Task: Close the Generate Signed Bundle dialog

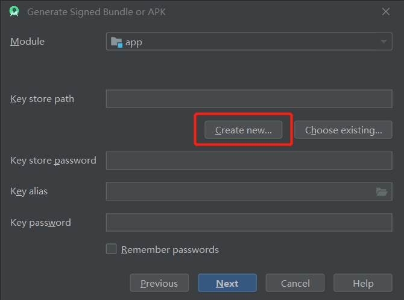Action: [386, 11]
